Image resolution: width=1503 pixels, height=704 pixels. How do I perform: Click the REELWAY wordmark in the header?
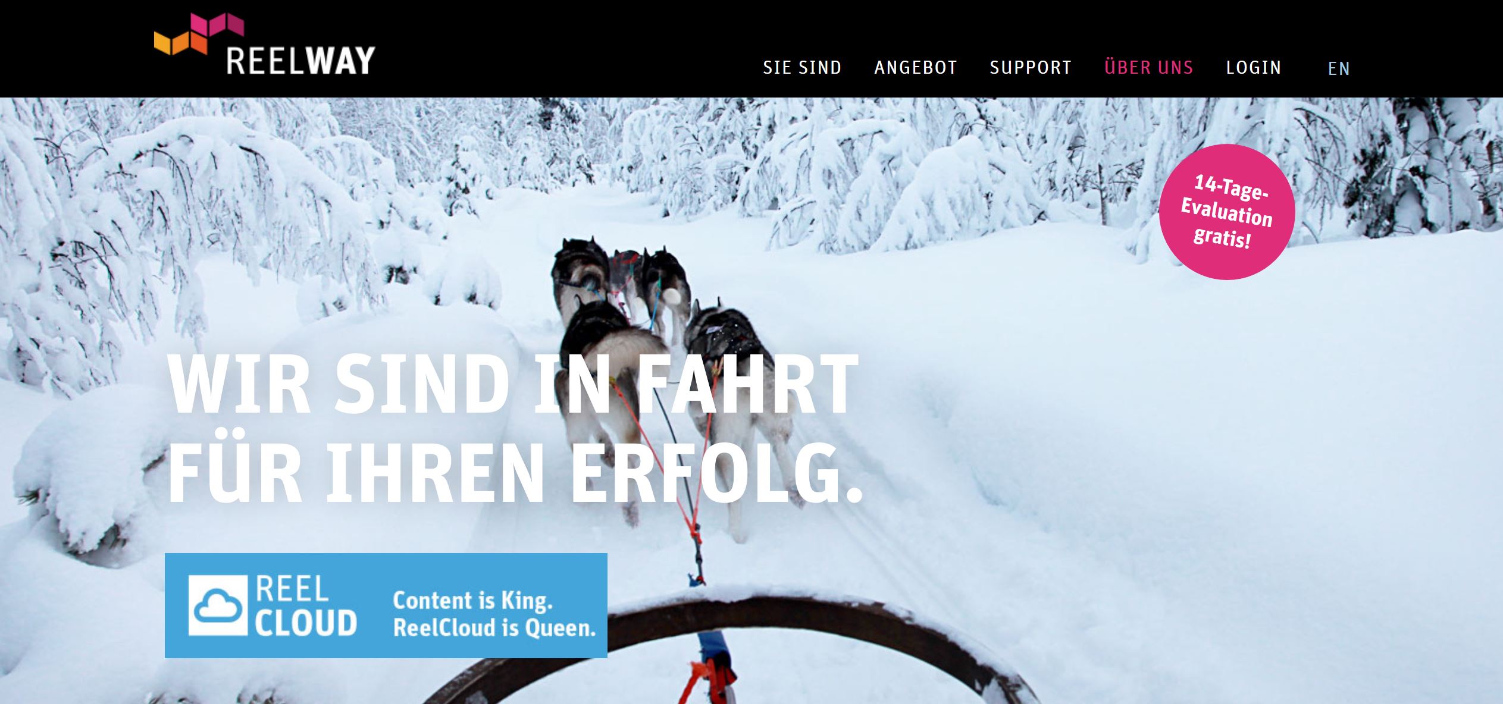coord(300,61)
